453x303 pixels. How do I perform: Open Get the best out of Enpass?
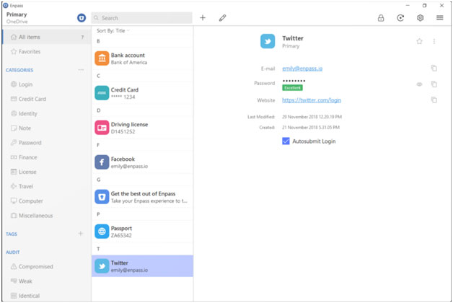click(x=142, y=197)
